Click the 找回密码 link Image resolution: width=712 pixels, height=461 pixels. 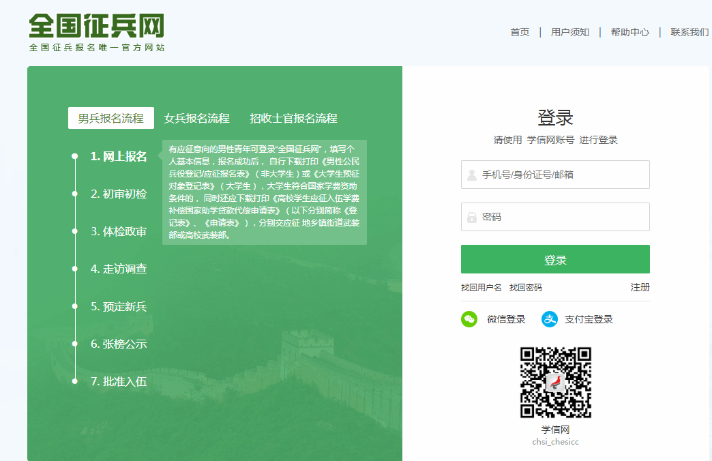pos(525,288)
